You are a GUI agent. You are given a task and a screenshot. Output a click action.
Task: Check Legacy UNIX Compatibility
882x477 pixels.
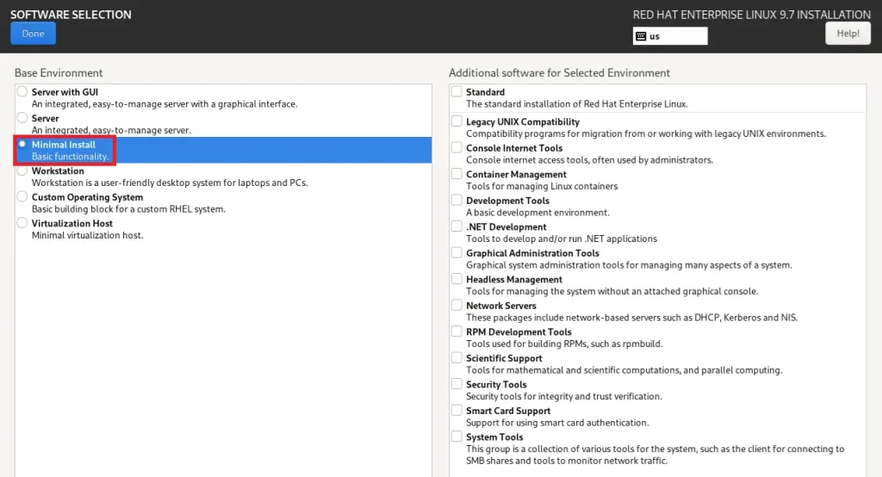pos(457,122)
